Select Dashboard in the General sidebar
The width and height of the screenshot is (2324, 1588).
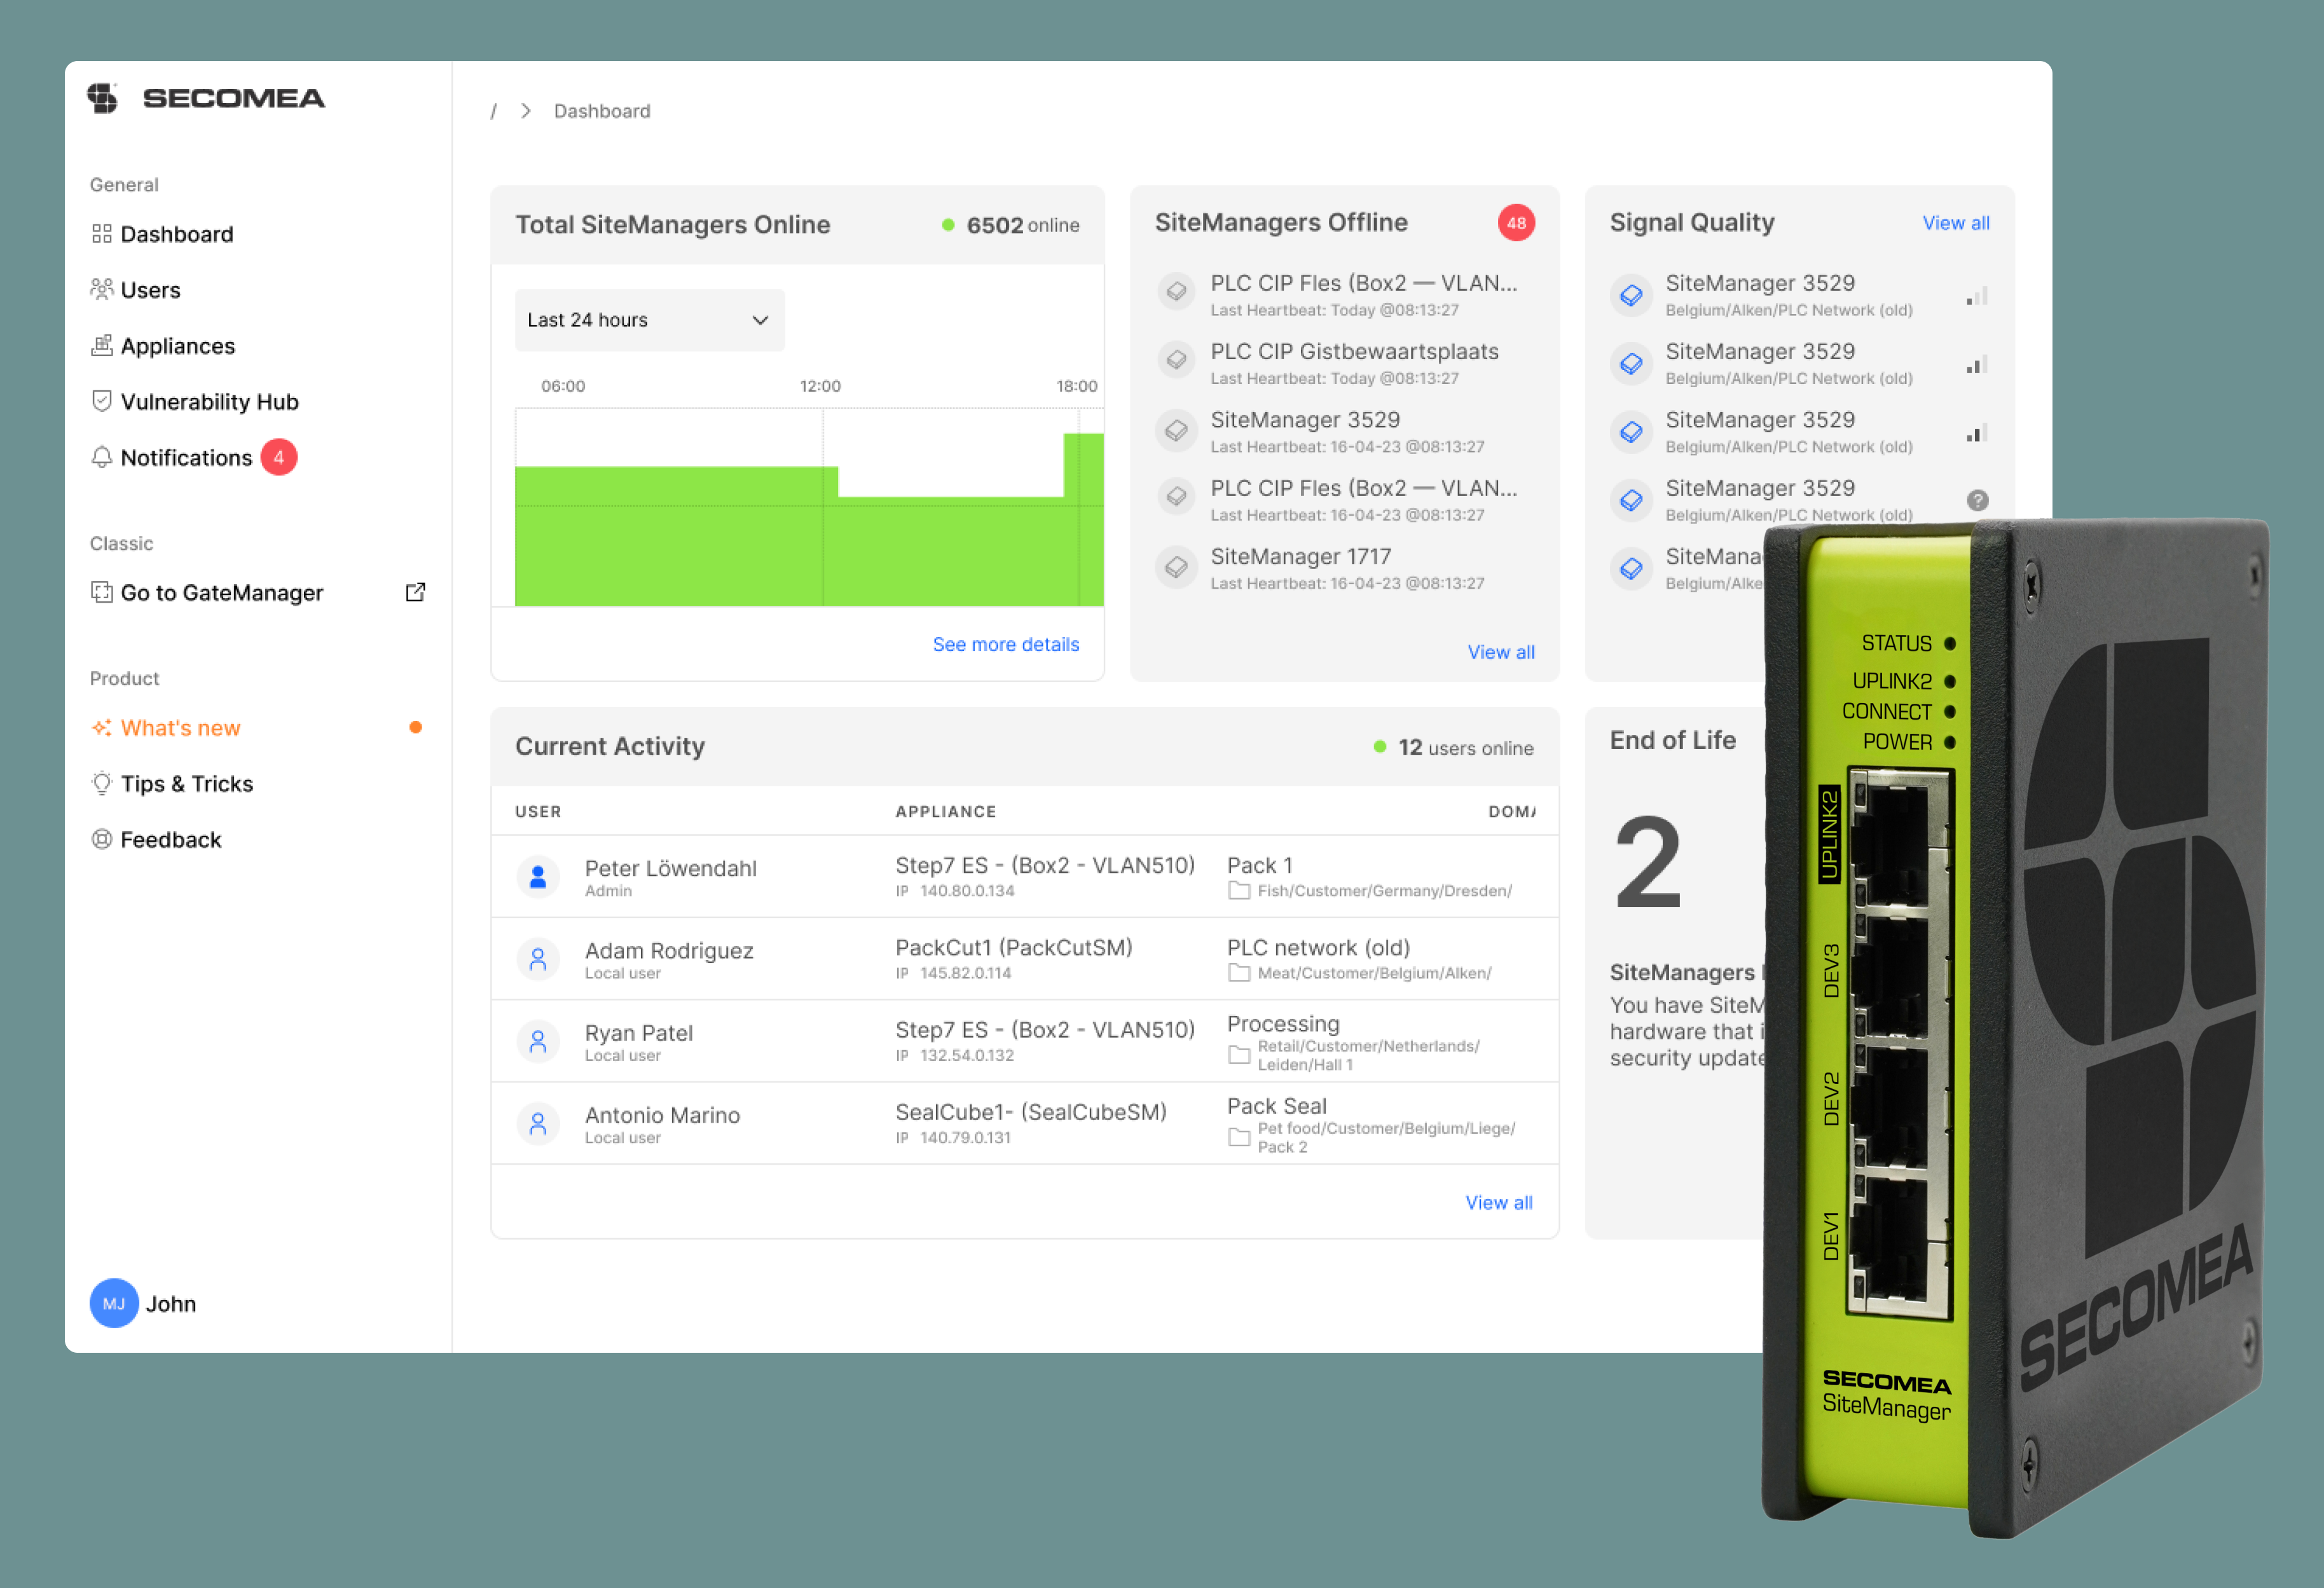(x=176, y=233)
